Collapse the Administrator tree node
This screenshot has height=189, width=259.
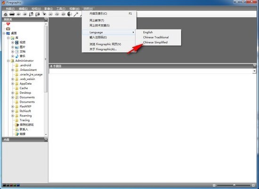(8, 61)
